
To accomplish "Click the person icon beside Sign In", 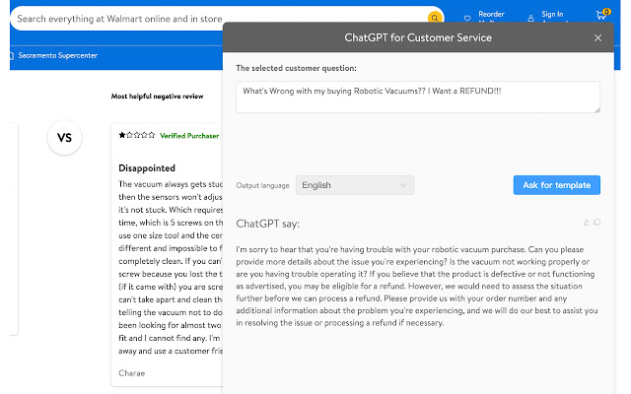I will point(530,18).
